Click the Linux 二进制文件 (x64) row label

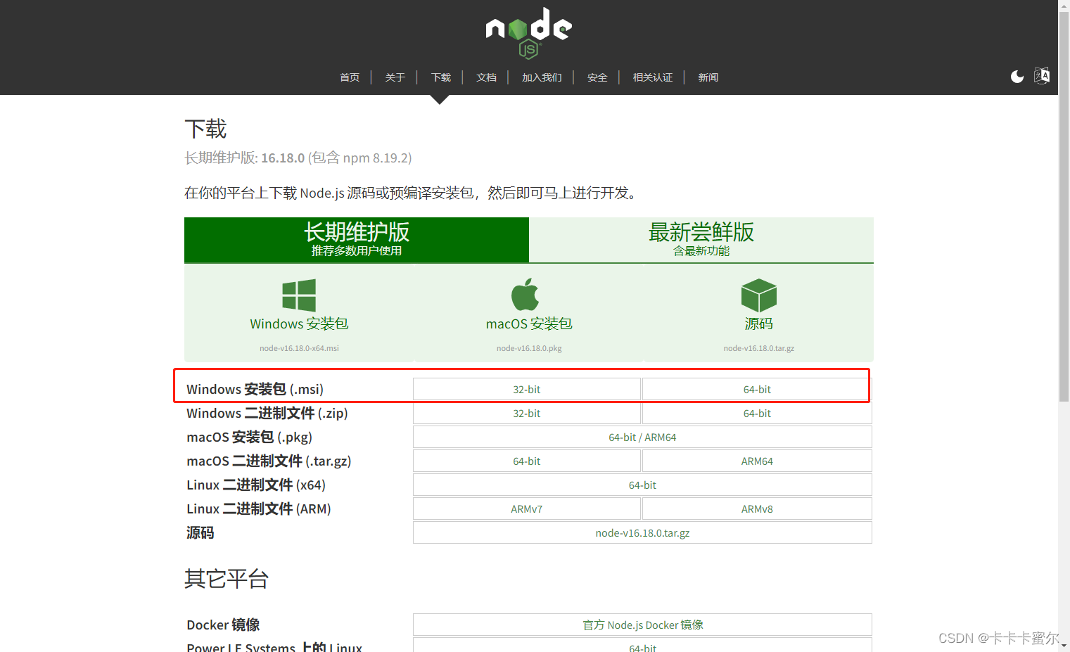[256, 485]
